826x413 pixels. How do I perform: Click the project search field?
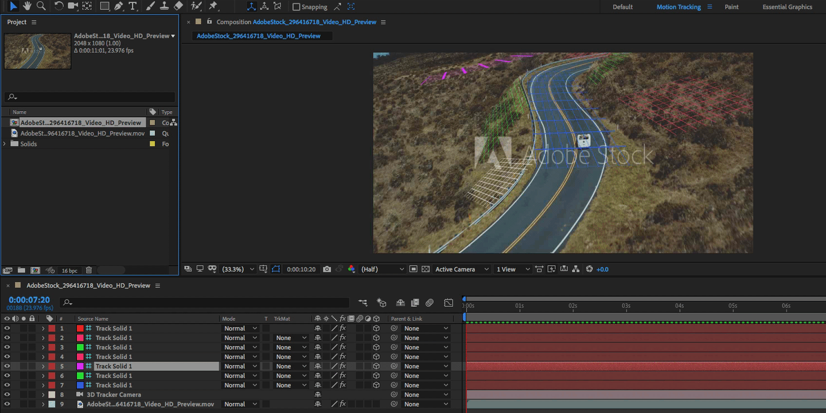pos(89,97)
